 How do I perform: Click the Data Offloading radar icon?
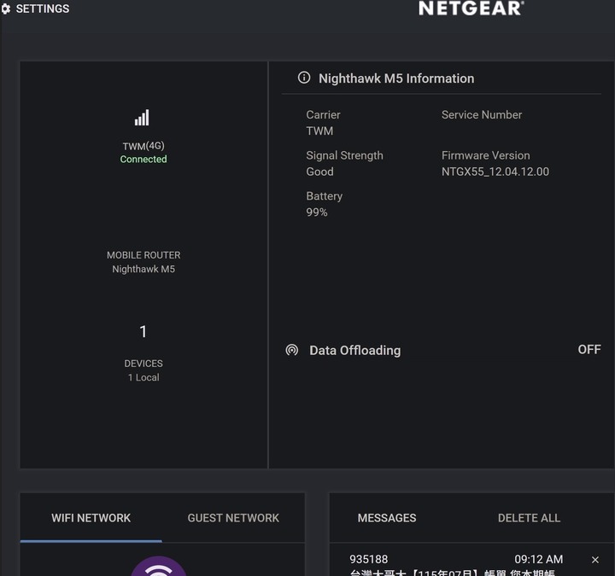click(292, 350)
